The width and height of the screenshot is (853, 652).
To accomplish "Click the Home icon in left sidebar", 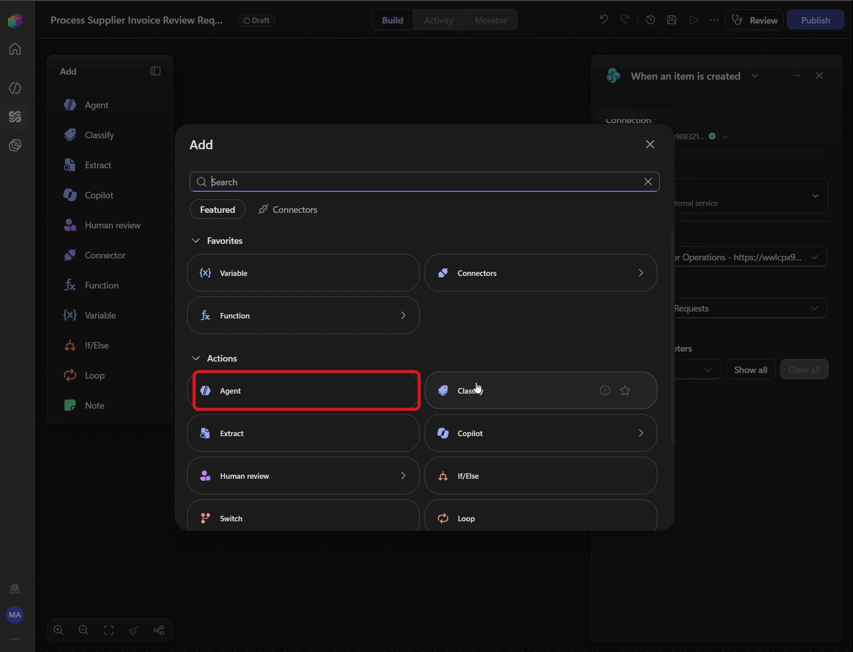I will tap(15, 49).
